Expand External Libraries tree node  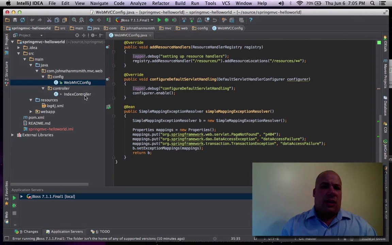(13, 135)
